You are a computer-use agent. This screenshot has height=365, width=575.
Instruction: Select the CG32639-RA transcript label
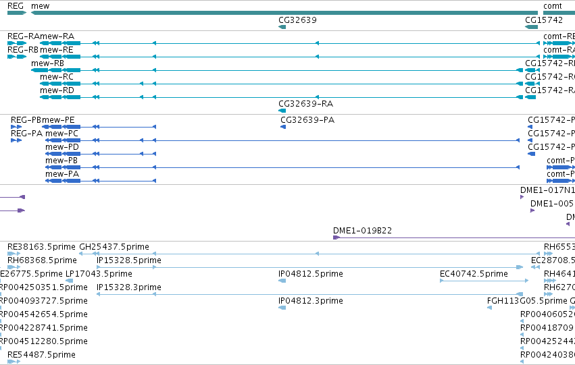(306, 104)
